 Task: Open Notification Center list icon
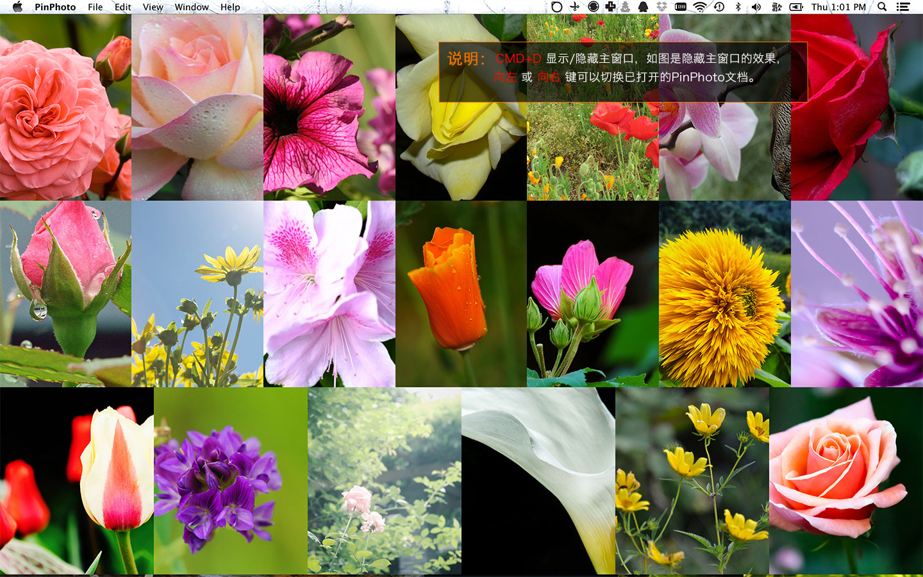tap(903, 7)
